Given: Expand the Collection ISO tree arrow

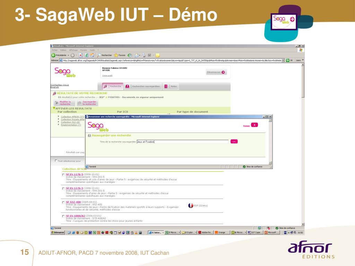Looking at the screenshot, I should coord(59,122).
